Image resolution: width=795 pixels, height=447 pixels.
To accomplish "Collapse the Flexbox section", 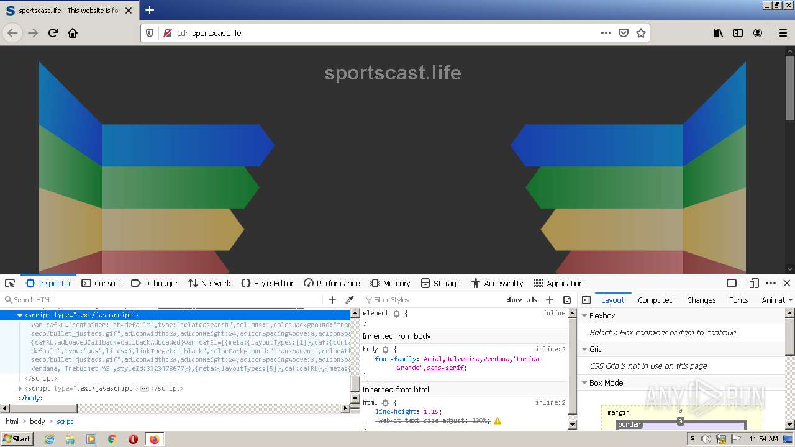I will coord(584,315).
